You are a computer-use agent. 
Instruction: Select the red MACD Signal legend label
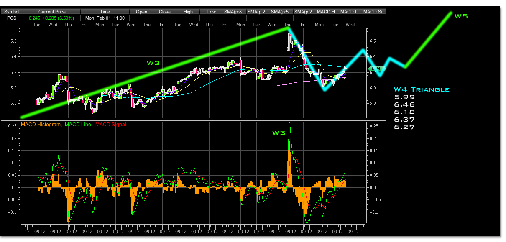pos(111,125)
